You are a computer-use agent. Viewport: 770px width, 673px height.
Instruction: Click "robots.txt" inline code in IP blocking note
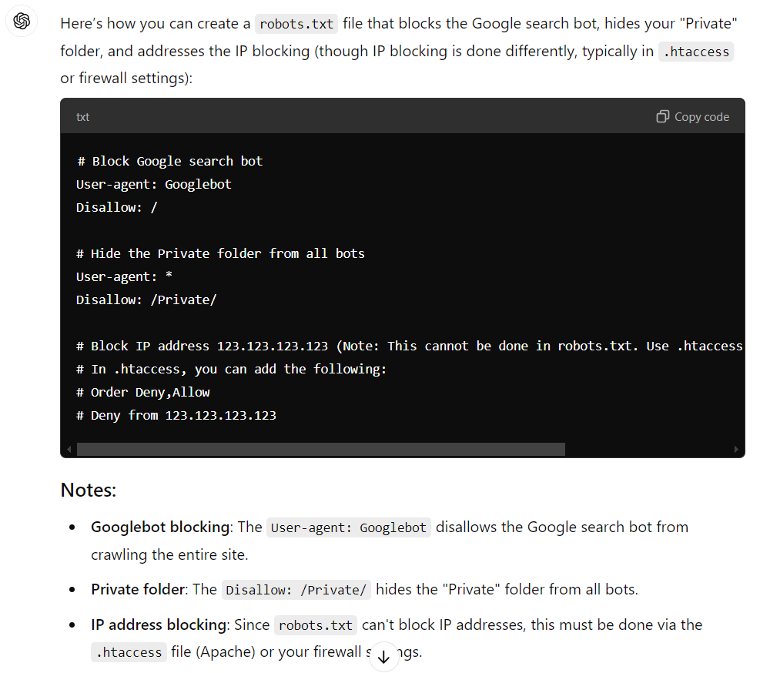tap(316, 624)
